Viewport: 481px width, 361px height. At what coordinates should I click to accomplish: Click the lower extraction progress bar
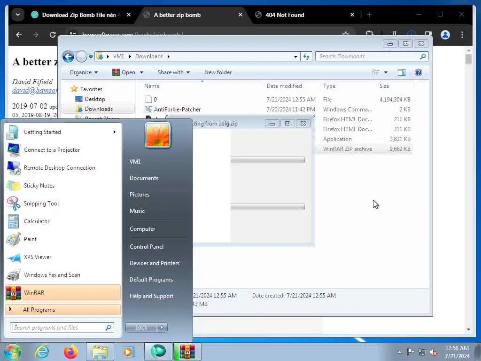point(267,207)
